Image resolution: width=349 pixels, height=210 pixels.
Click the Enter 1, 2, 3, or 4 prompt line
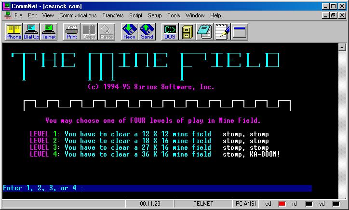pyautogui.click(x=157, y=188)
